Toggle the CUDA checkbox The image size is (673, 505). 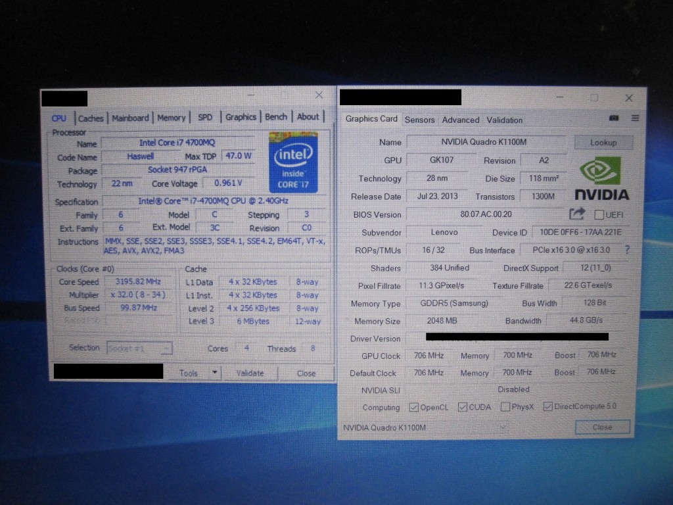462,406
